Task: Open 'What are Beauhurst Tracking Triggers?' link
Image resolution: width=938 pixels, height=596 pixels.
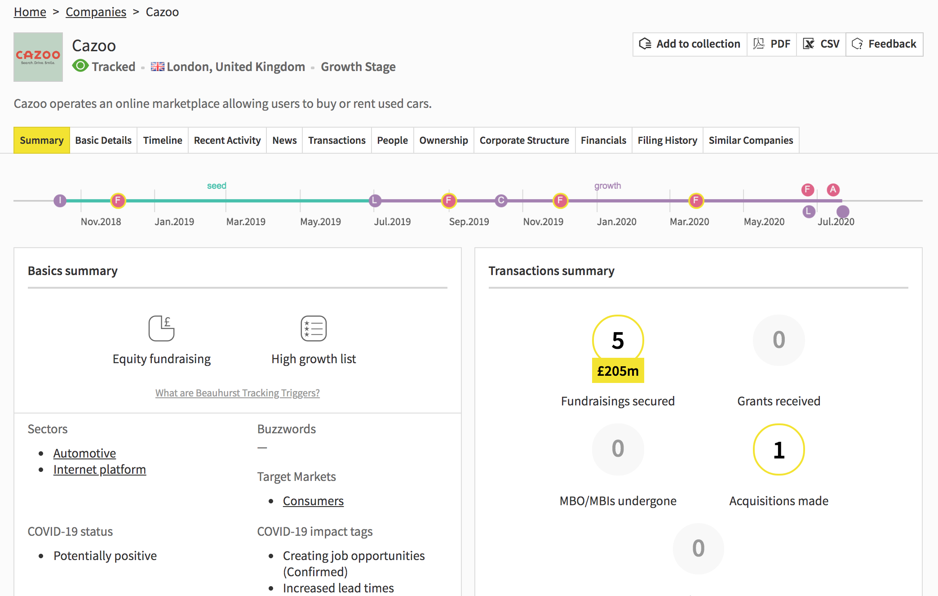Action: [238, 393]
